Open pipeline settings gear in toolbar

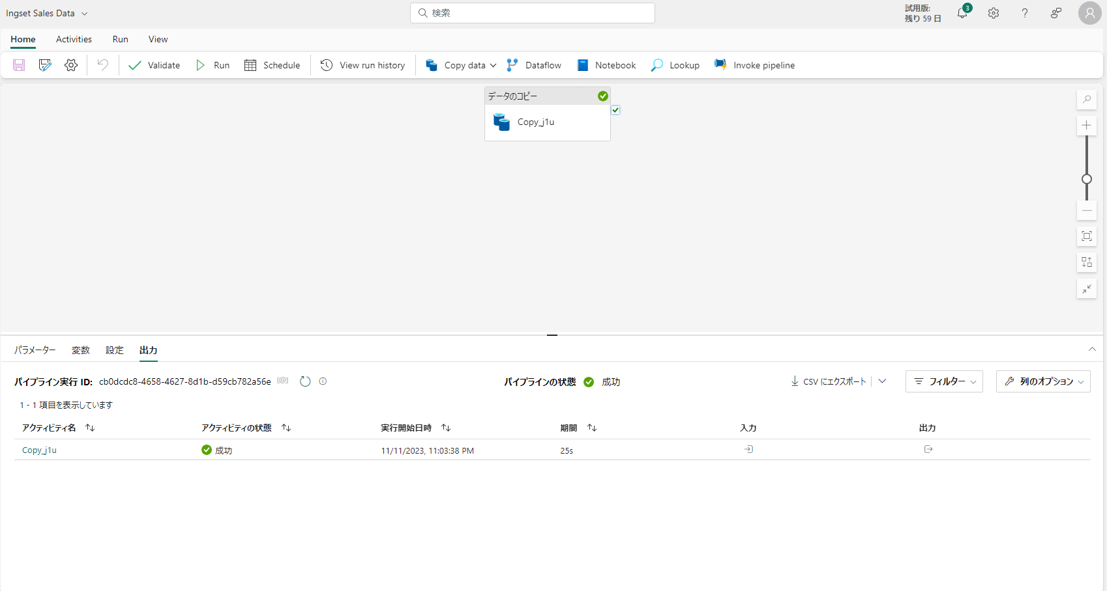point(71,65)
